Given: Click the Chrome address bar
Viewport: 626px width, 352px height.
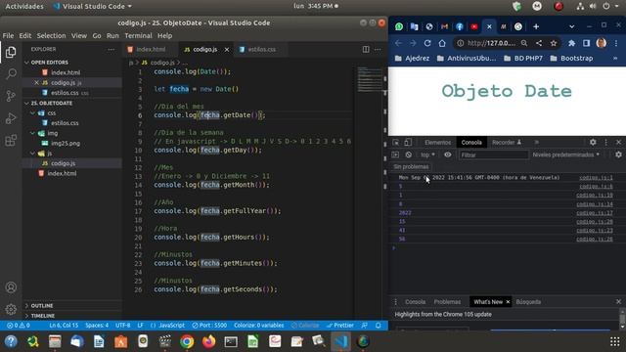Looking at the screenshot, I should tap(491, 43).
